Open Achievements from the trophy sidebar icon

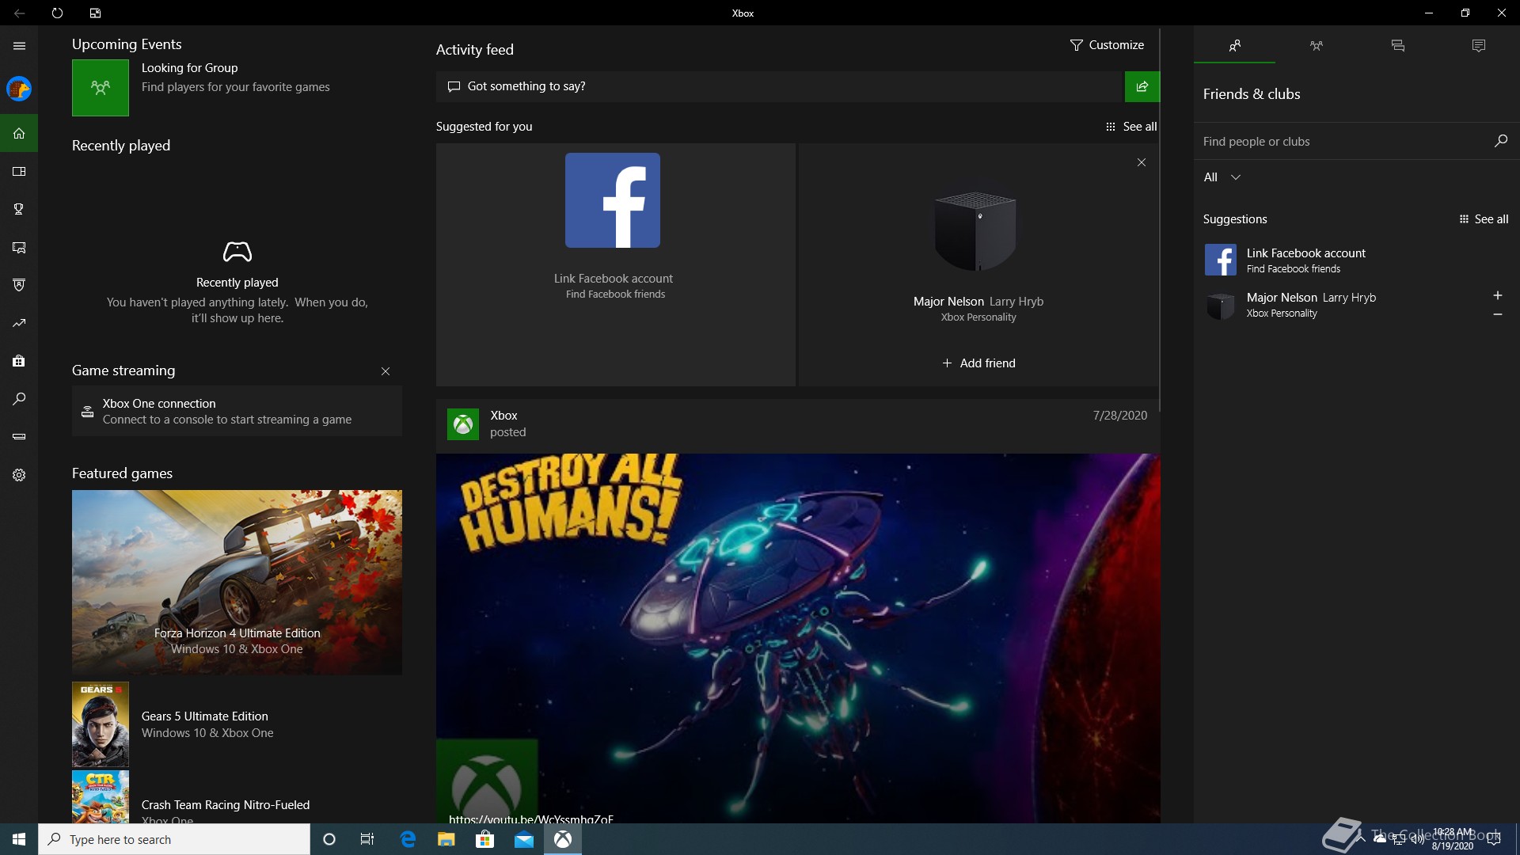[x=19, y=209]
